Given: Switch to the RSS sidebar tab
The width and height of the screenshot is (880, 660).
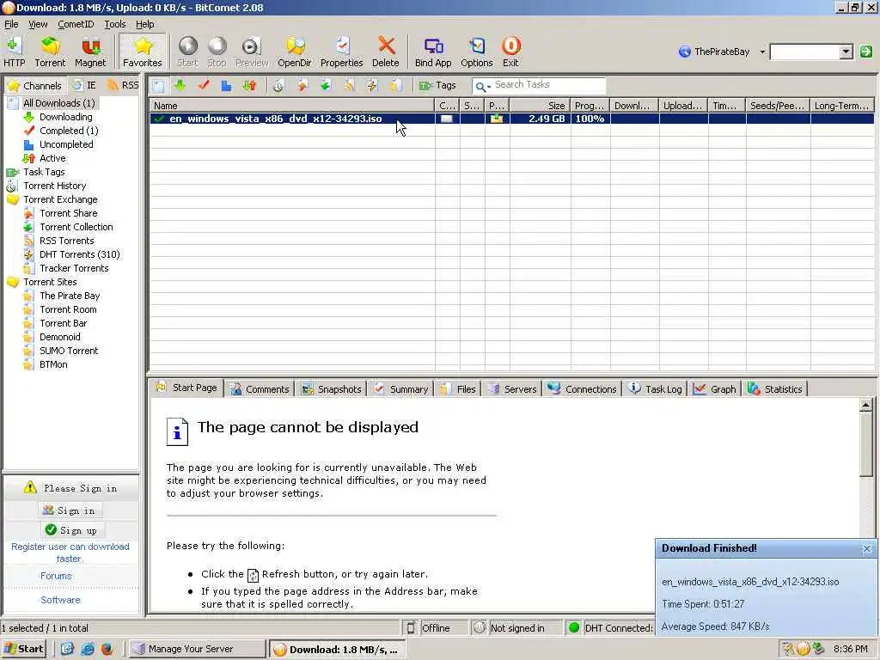Looking at the screenshot, I should pos(123,85).
